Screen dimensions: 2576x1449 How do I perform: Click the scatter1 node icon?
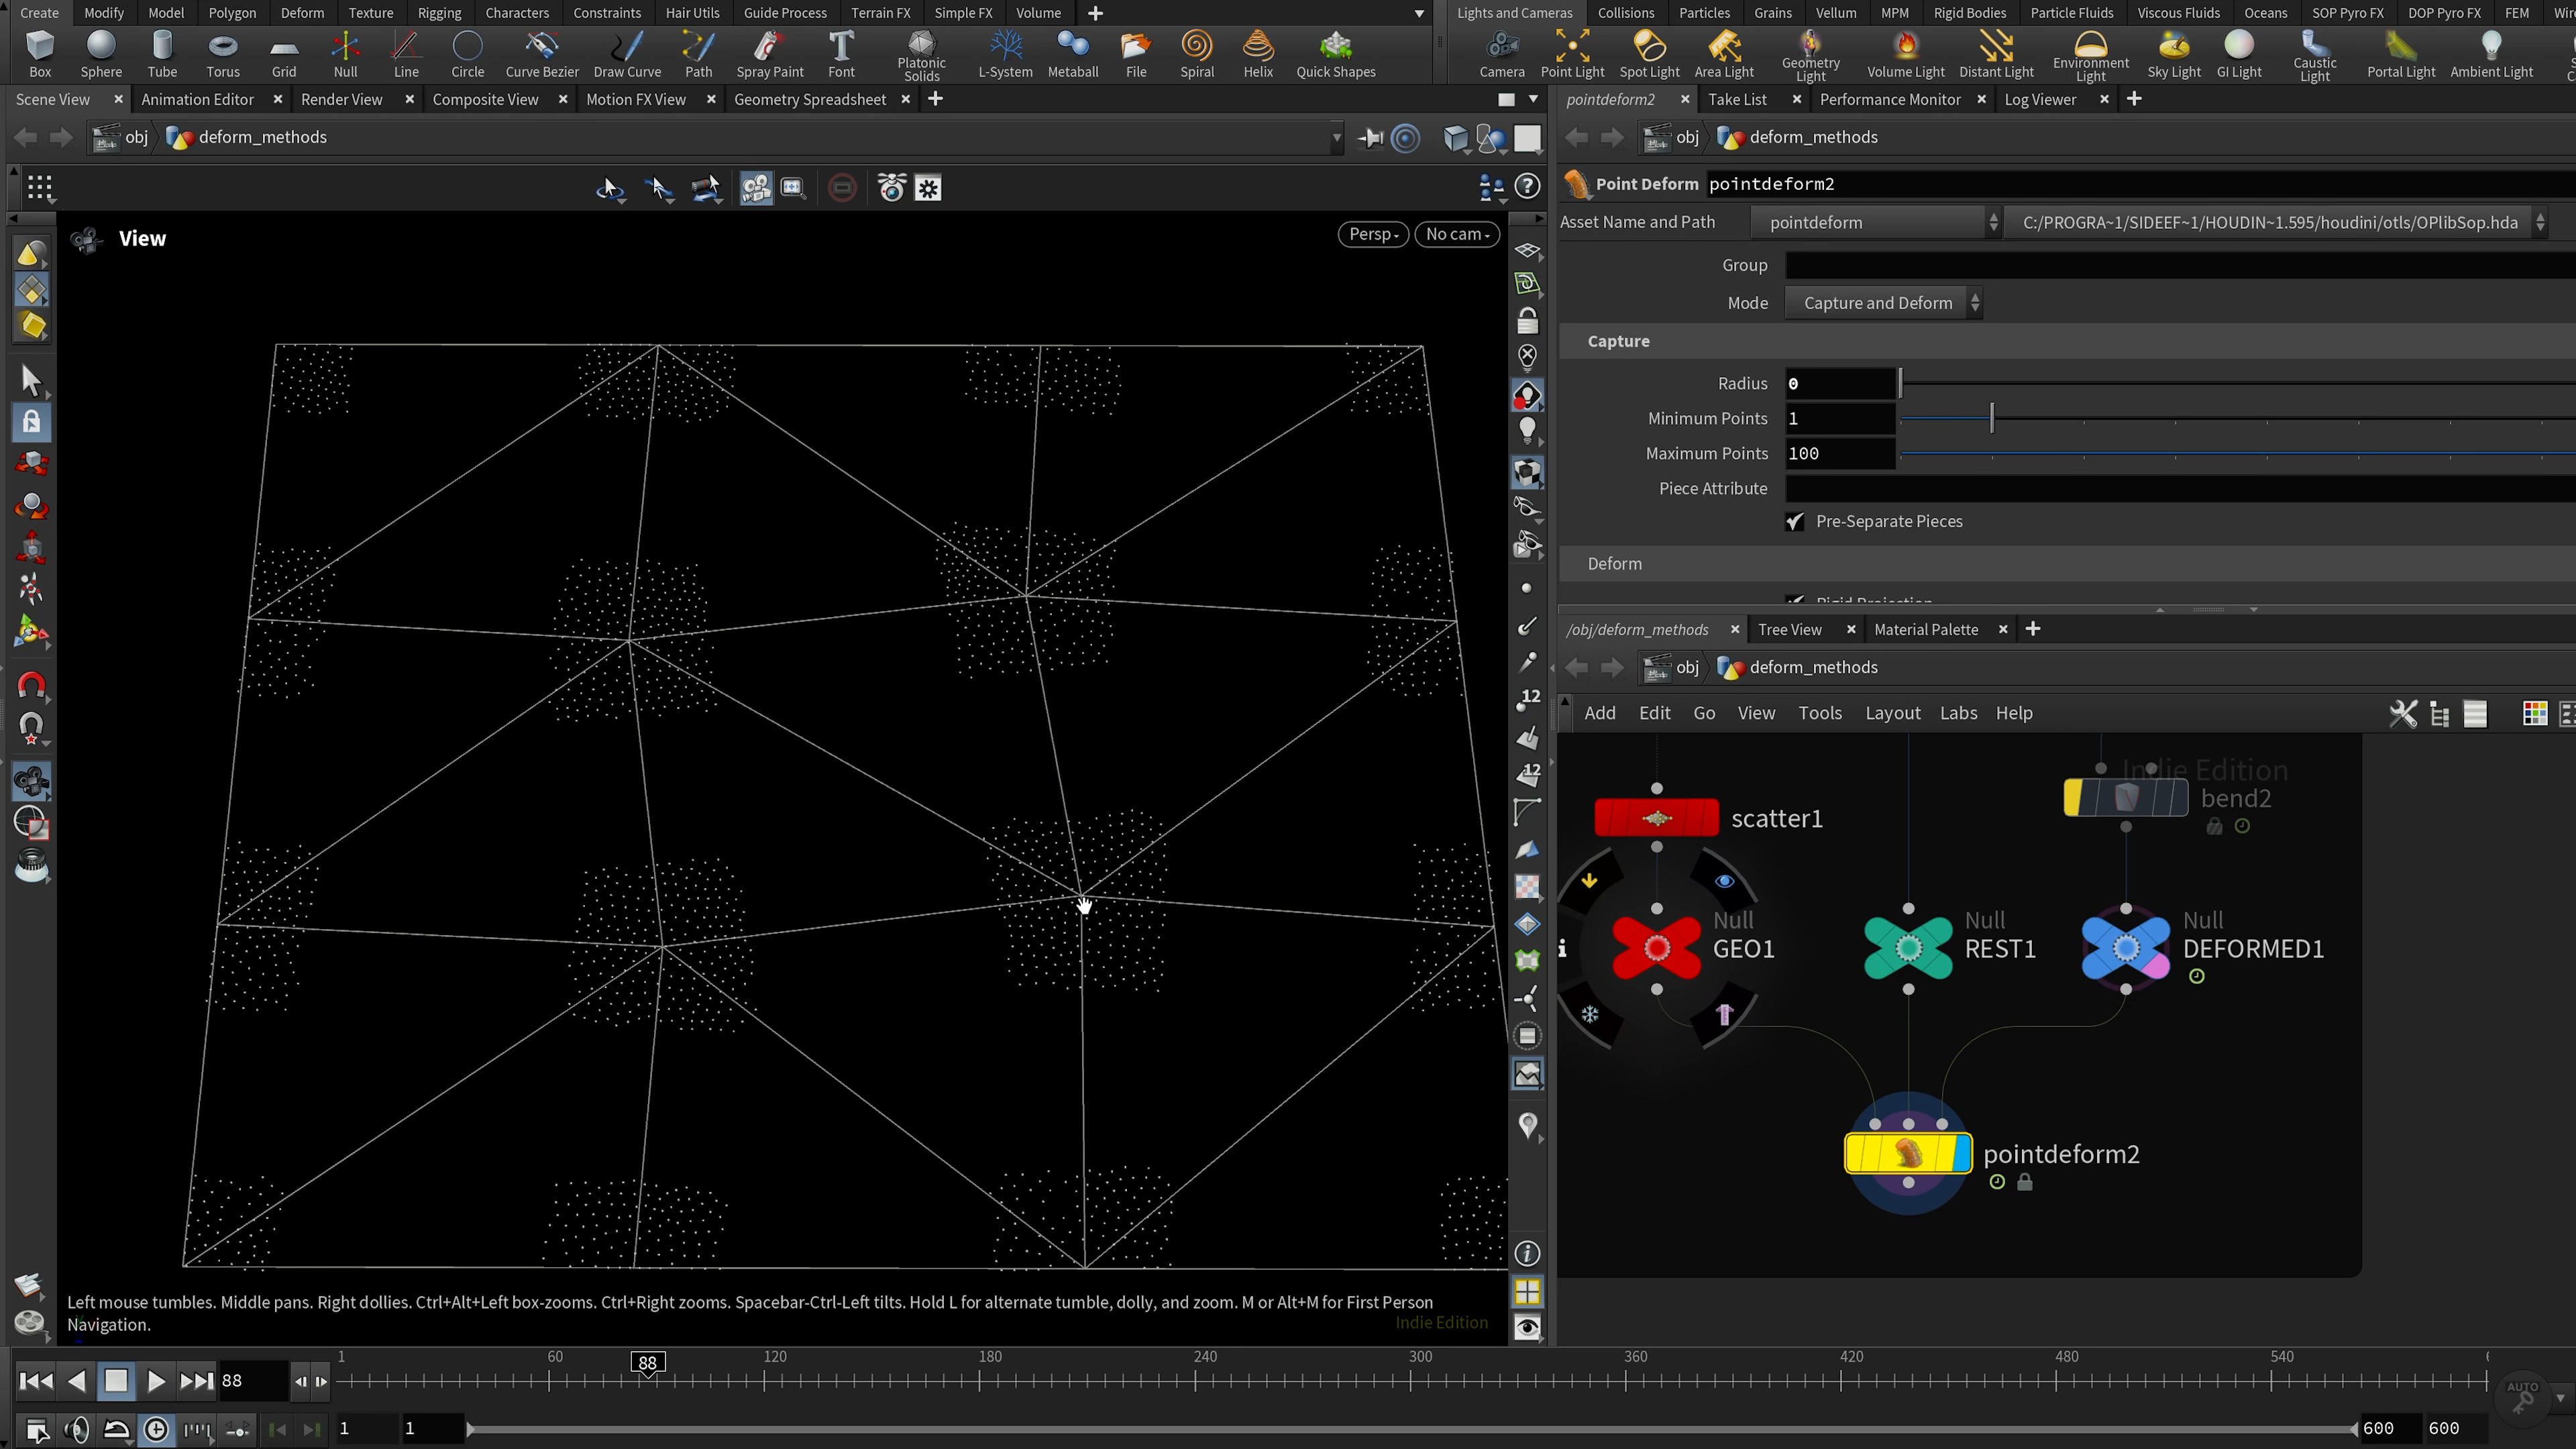click(1656, 818)
